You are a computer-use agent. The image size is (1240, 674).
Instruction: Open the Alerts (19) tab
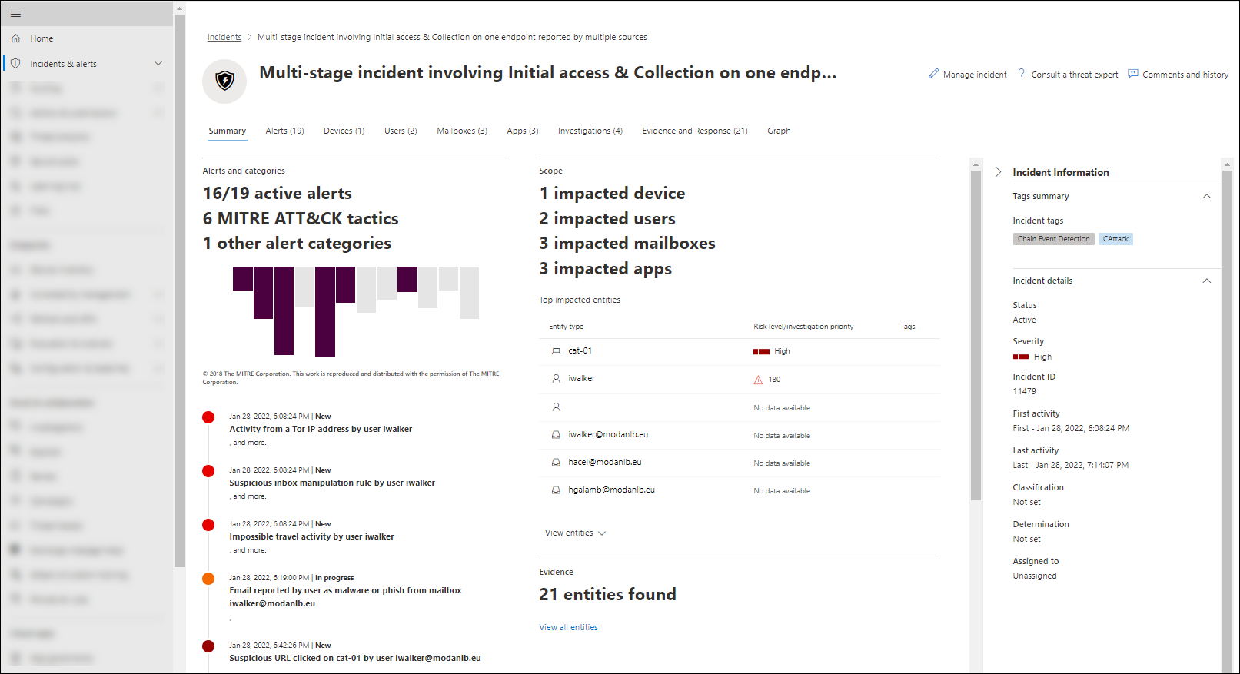pyautogui.click(x=284, y=131)
